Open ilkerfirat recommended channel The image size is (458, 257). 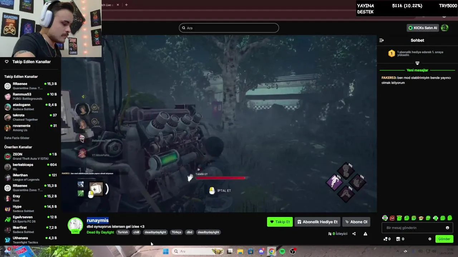pos(30,230)
